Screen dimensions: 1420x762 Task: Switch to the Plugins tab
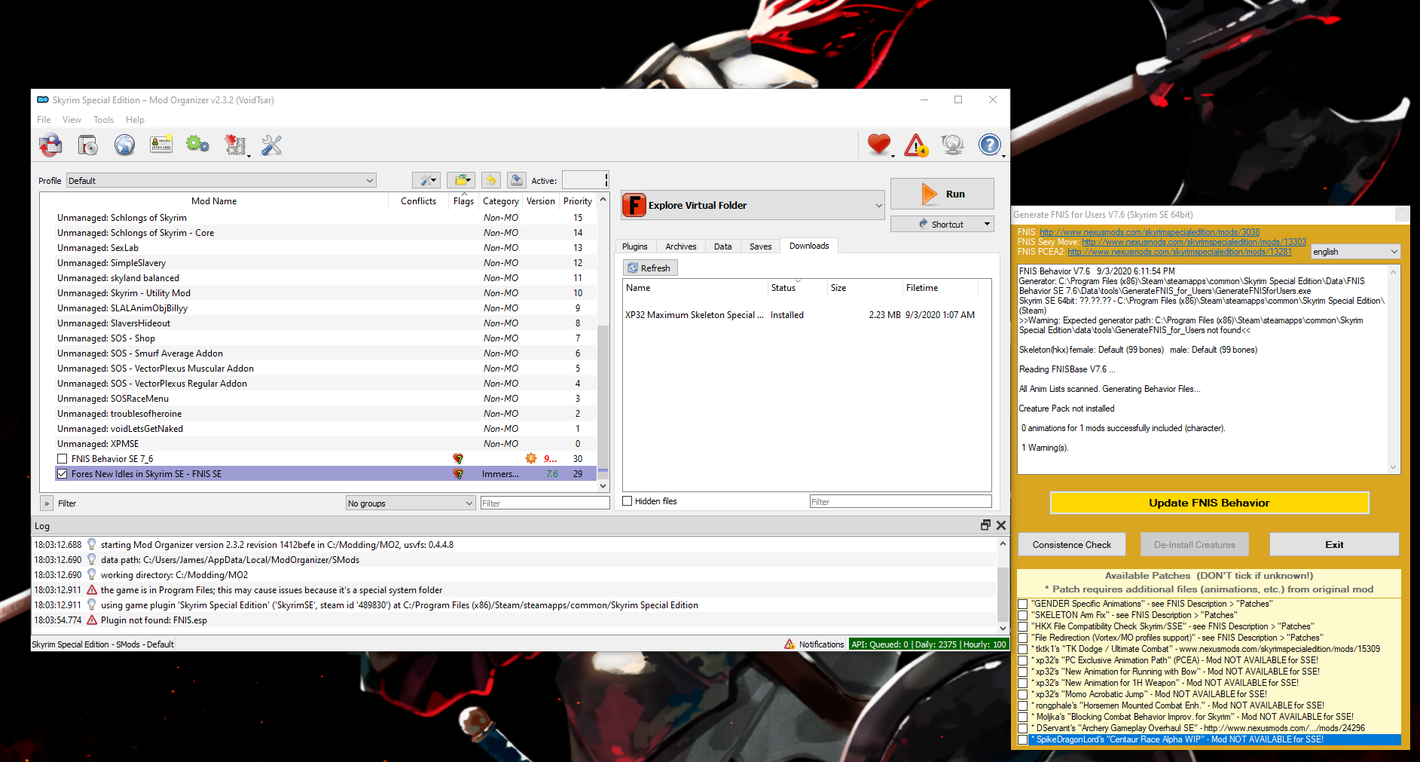[635, 246]
